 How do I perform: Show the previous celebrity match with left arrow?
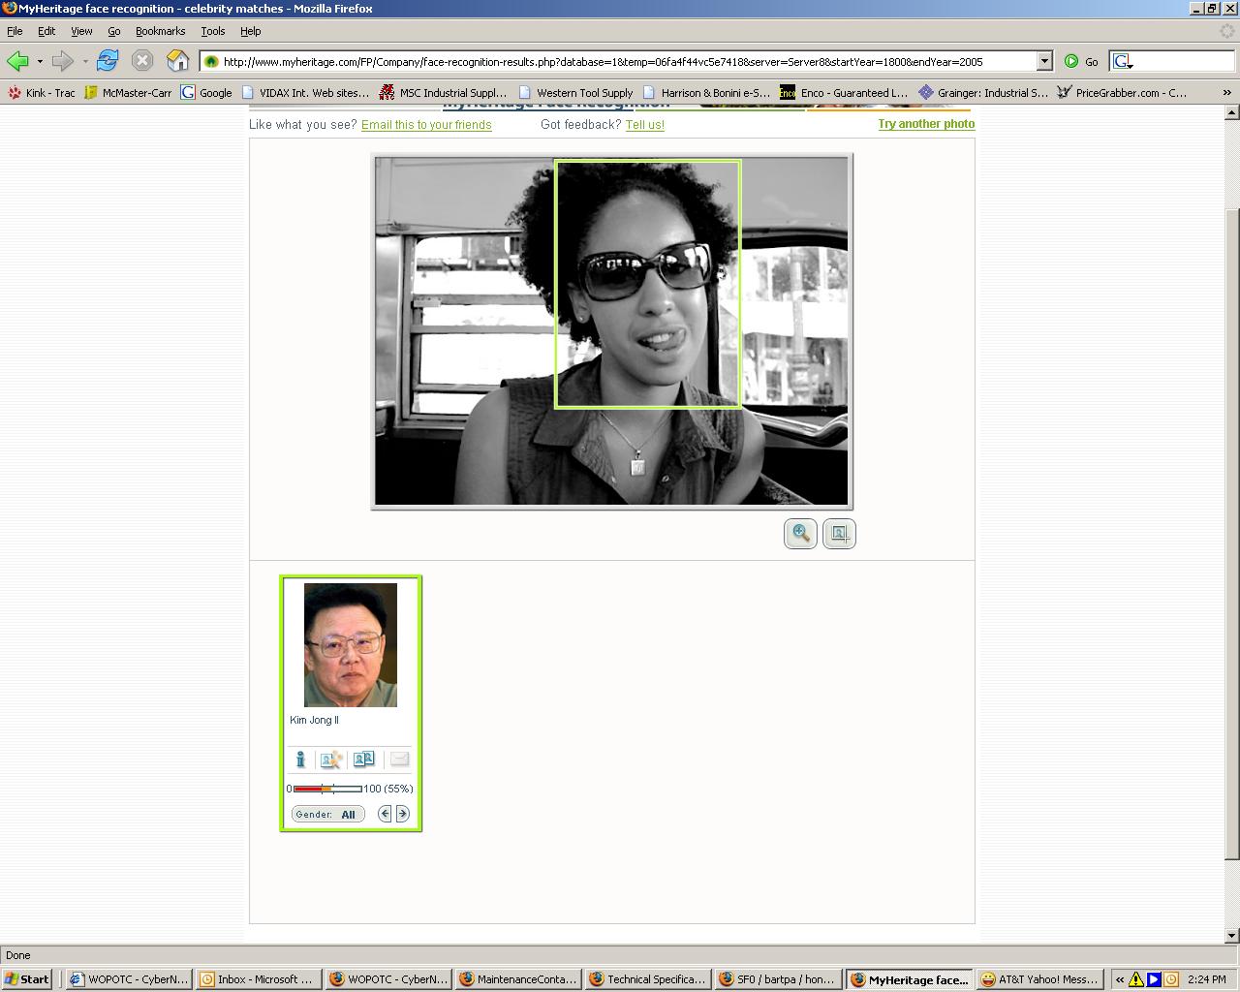pyautogui.click(x=385, y=814)
